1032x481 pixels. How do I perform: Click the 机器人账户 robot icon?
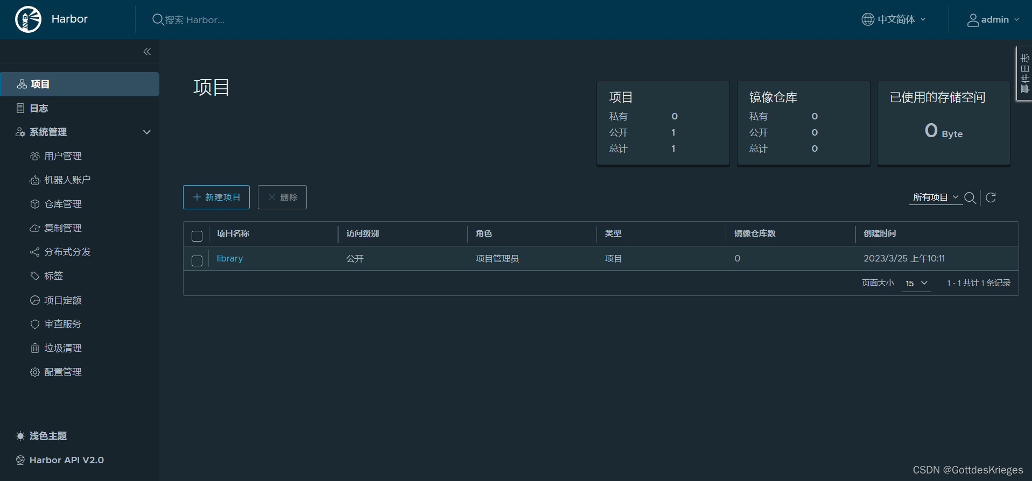tap(35, 180)
